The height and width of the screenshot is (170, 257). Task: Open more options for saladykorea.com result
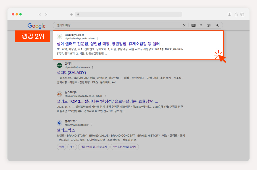tap(93, 67)
